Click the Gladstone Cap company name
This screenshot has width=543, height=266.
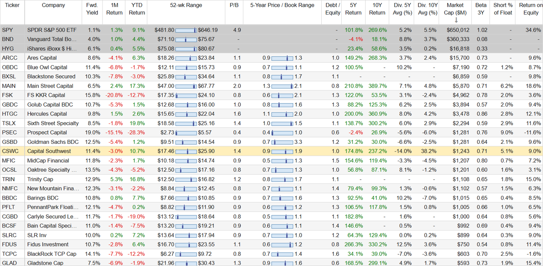45,263
